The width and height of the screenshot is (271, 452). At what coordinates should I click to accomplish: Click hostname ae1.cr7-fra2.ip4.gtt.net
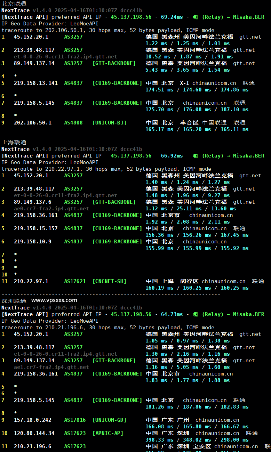click(51, 367)
